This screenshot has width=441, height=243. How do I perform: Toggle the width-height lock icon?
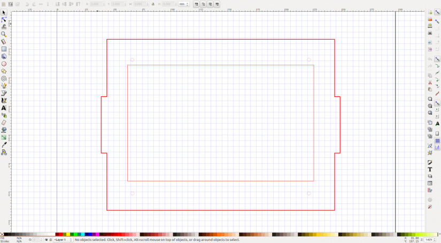(153, 4)
